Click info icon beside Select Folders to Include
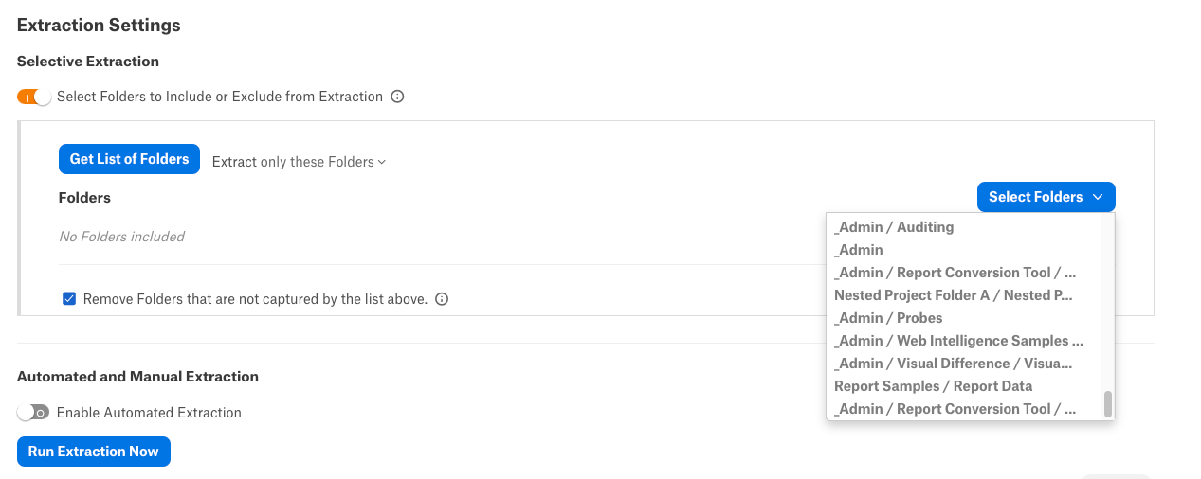 pos(398,97)
